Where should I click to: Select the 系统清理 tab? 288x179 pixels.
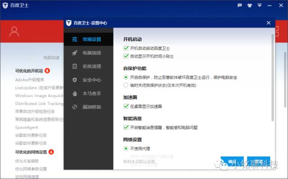(x=89, y=66)
